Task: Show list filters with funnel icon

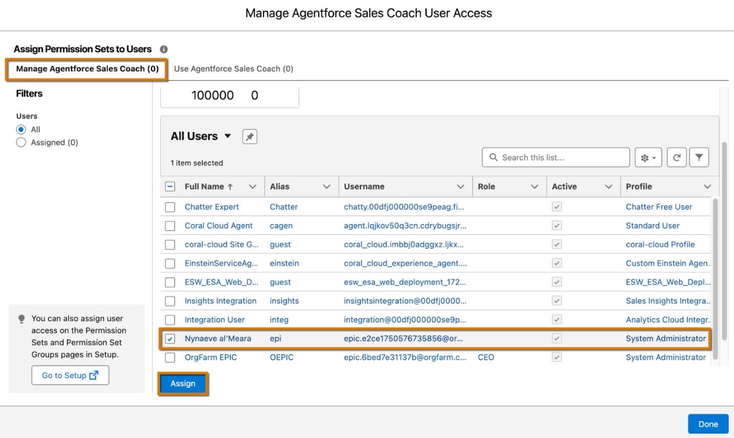Action: pyautogui.click(x=699, y=158)
